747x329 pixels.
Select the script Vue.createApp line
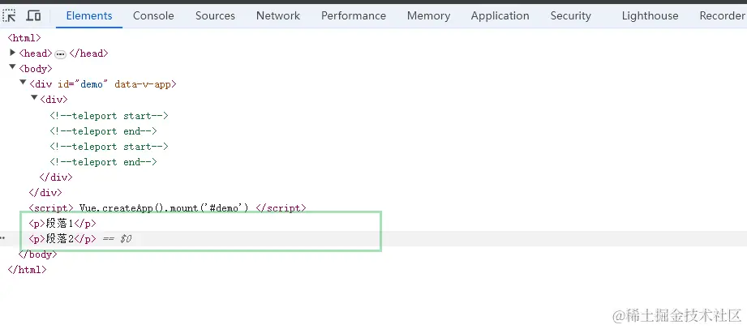(x=167, y=208)
